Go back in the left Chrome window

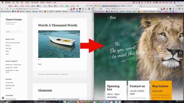[x=2, y=9]
